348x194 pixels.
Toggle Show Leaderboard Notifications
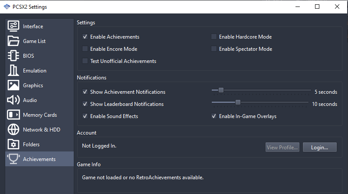pyautogui.click(x=85, y=104)
